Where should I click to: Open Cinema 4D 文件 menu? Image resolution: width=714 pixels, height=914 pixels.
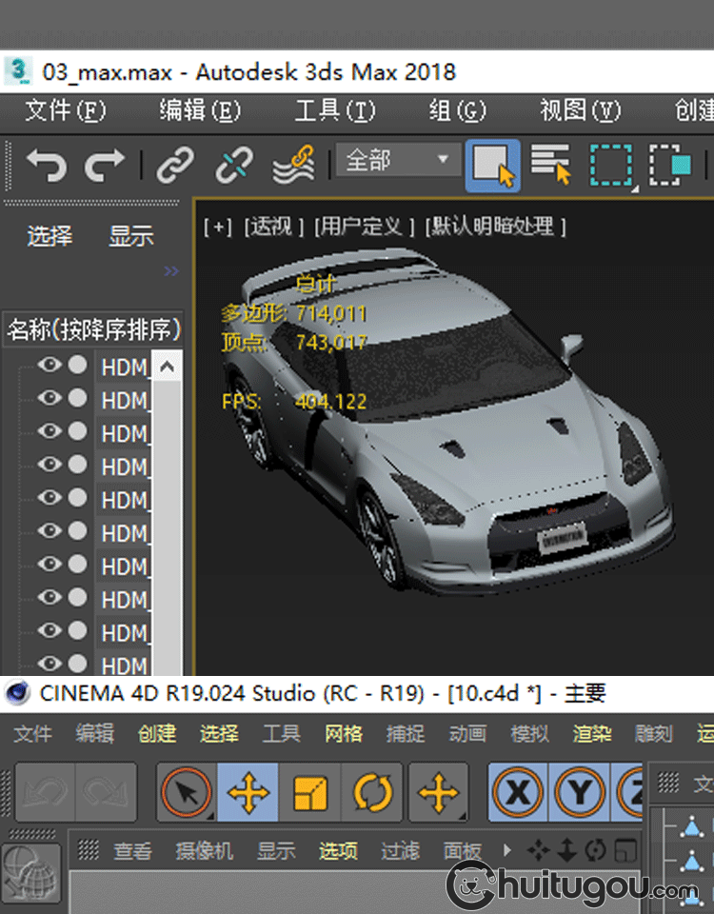tap(32, 733)
